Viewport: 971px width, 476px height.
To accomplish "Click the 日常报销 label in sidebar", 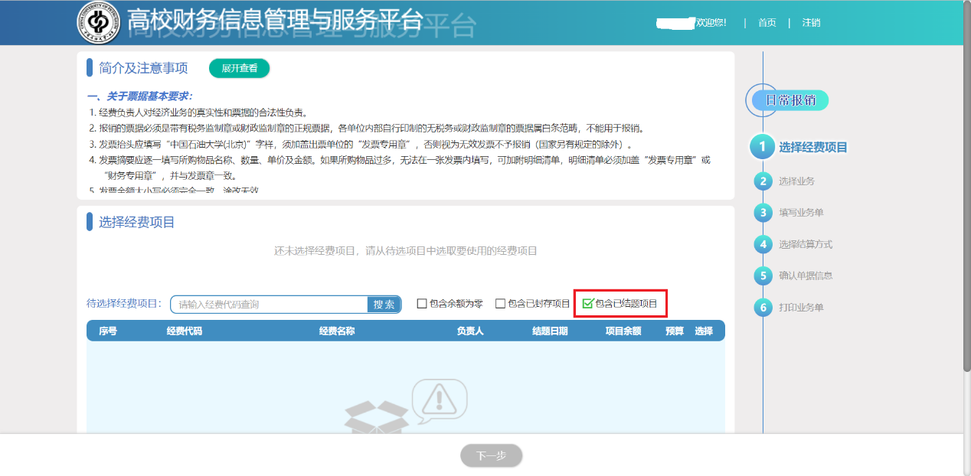I will (x=790, y=100).
